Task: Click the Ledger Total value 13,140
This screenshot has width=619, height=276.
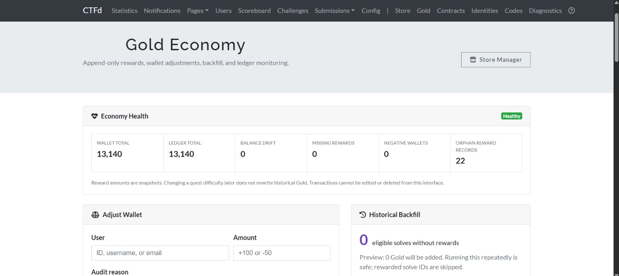Action: tap(181, 154)
